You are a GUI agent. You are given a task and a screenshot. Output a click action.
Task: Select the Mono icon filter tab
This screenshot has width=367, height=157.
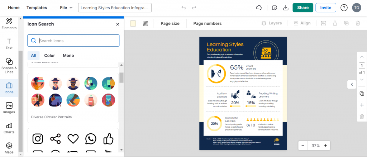click(x=68, y=56)
